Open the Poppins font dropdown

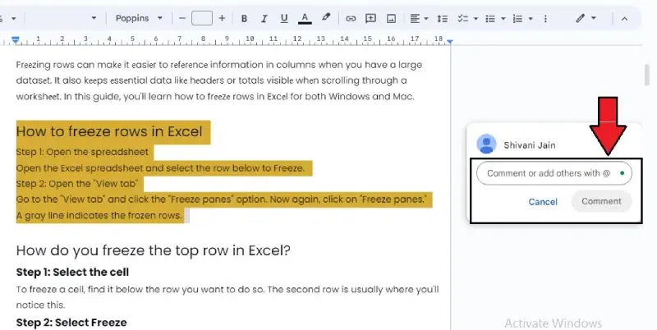click(x=139, y=18)
